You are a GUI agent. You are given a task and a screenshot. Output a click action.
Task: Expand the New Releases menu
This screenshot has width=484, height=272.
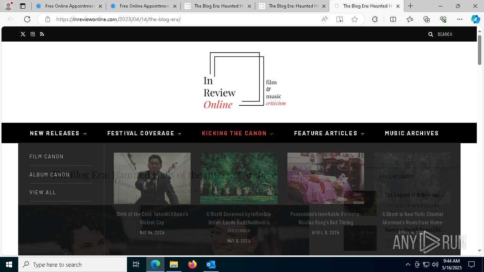(x=58, y=133)
